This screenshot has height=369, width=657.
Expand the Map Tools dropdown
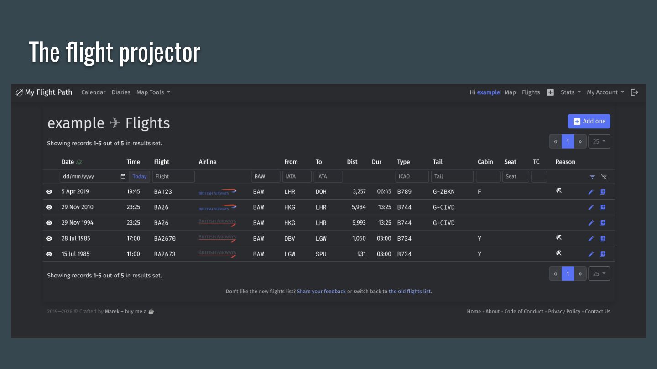[153, 92]
